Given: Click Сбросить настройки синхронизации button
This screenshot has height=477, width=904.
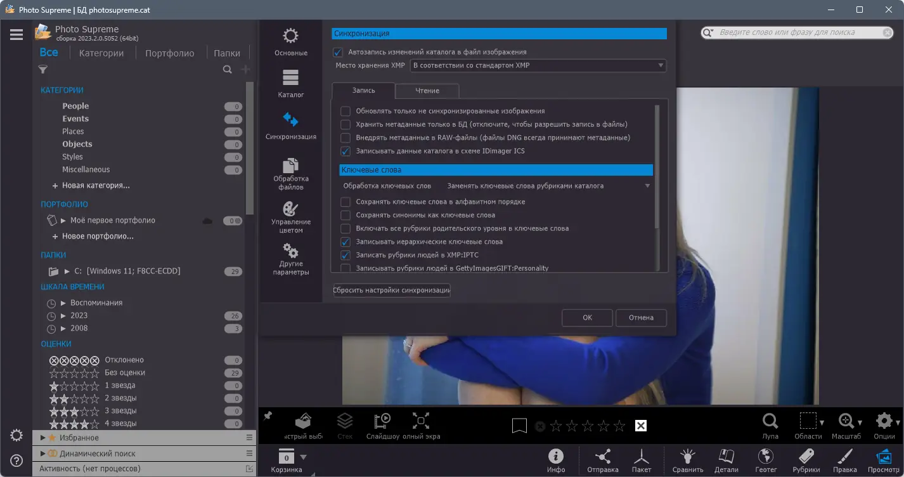Looking at the screenshot, I should (x=392, y=291).
